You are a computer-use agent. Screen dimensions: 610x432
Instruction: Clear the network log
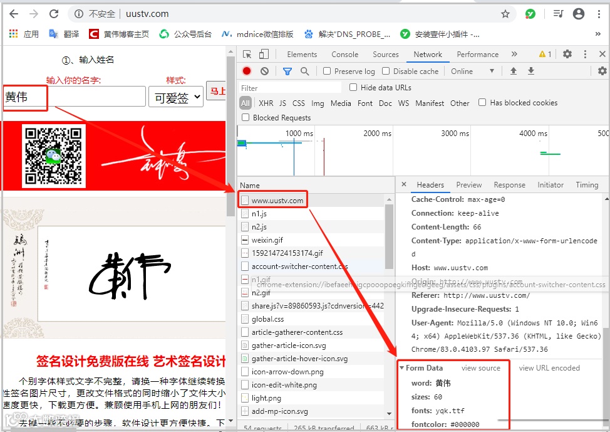(x=264, y=71)
